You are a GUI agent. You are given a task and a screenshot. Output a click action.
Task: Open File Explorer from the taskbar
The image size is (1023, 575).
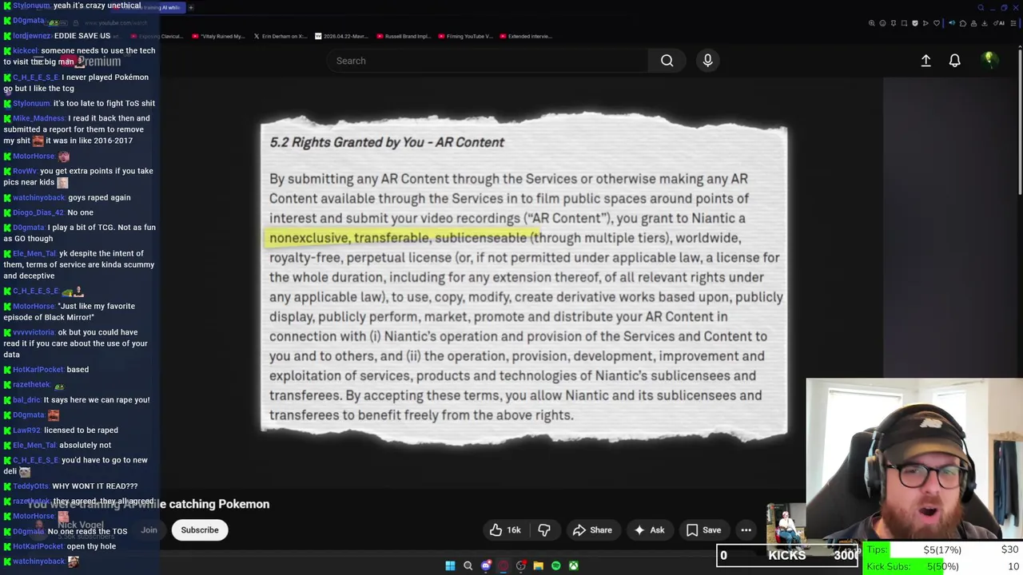[x=538, y=565]
